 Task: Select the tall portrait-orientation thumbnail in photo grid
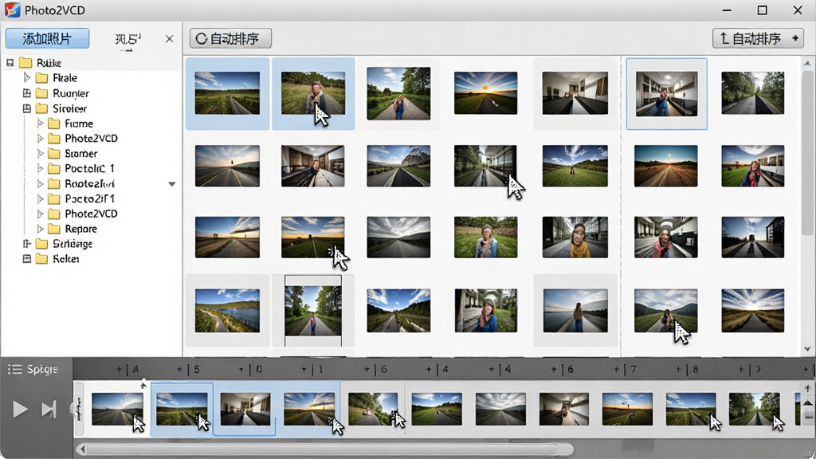312,312
